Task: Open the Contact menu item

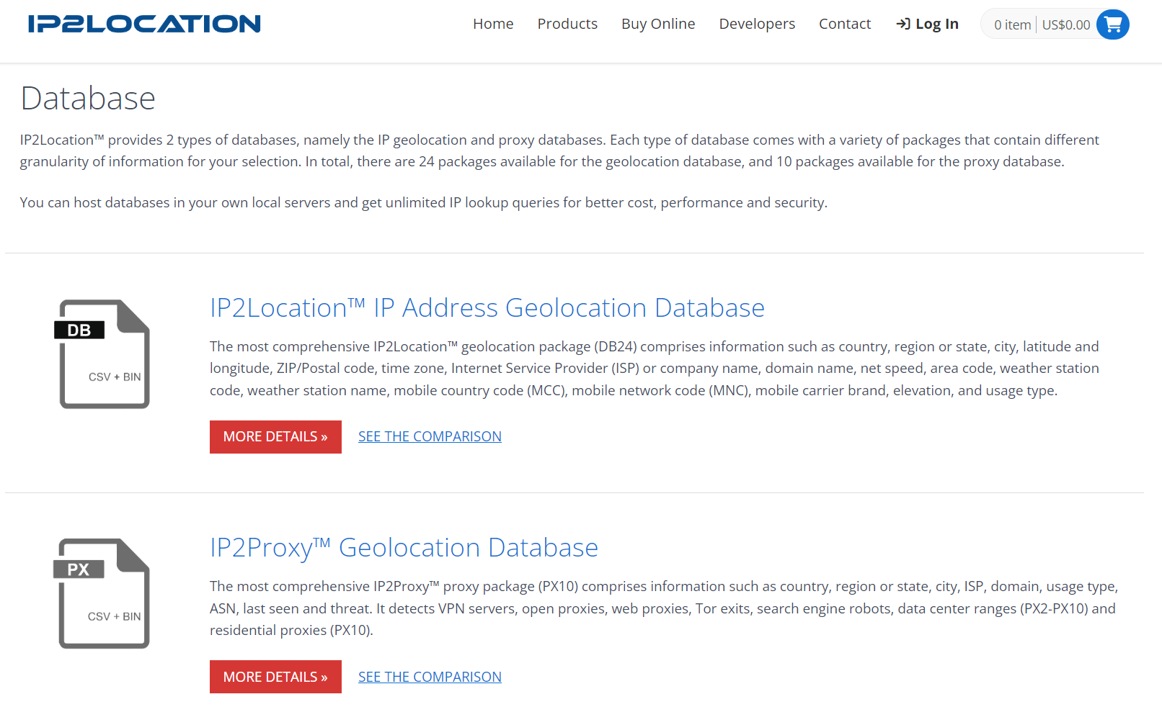Action: point(844,23)
